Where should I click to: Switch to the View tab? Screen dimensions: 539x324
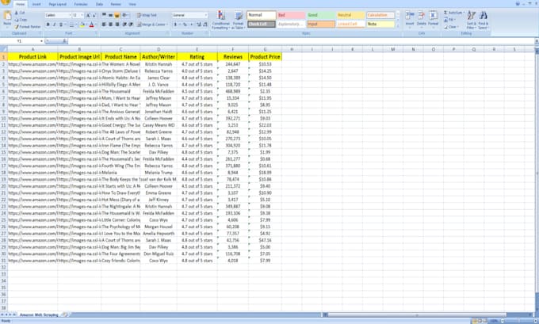pos(132,4)
